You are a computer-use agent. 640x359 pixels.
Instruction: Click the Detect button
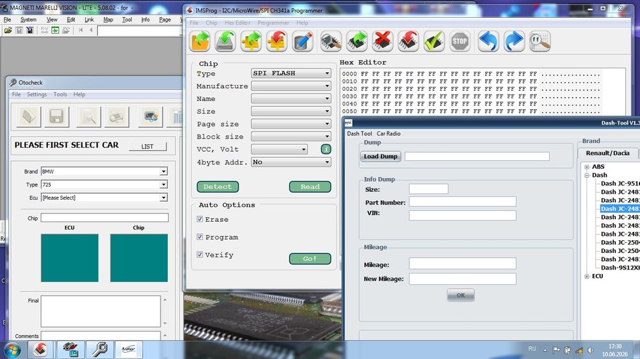[218, 187]
